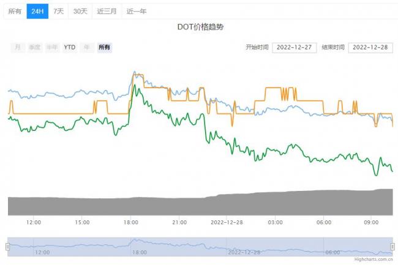Click the 半年 range selector button
The image size is (398, 265).
(52, 47)
